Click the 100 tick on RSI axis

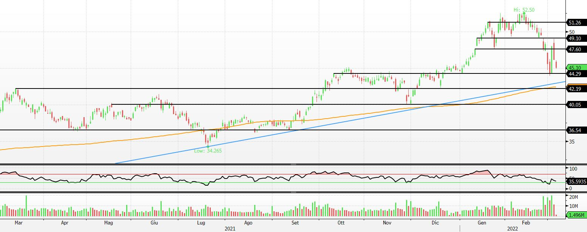tap(573, 168)
